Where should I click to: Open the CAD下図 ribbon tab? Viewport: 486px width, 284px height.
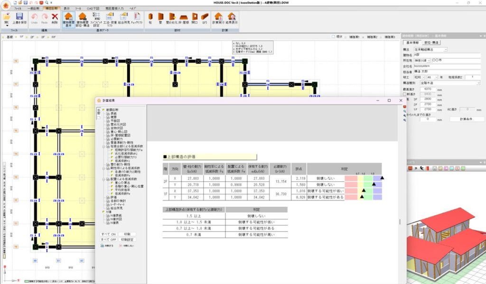[93, 9]
